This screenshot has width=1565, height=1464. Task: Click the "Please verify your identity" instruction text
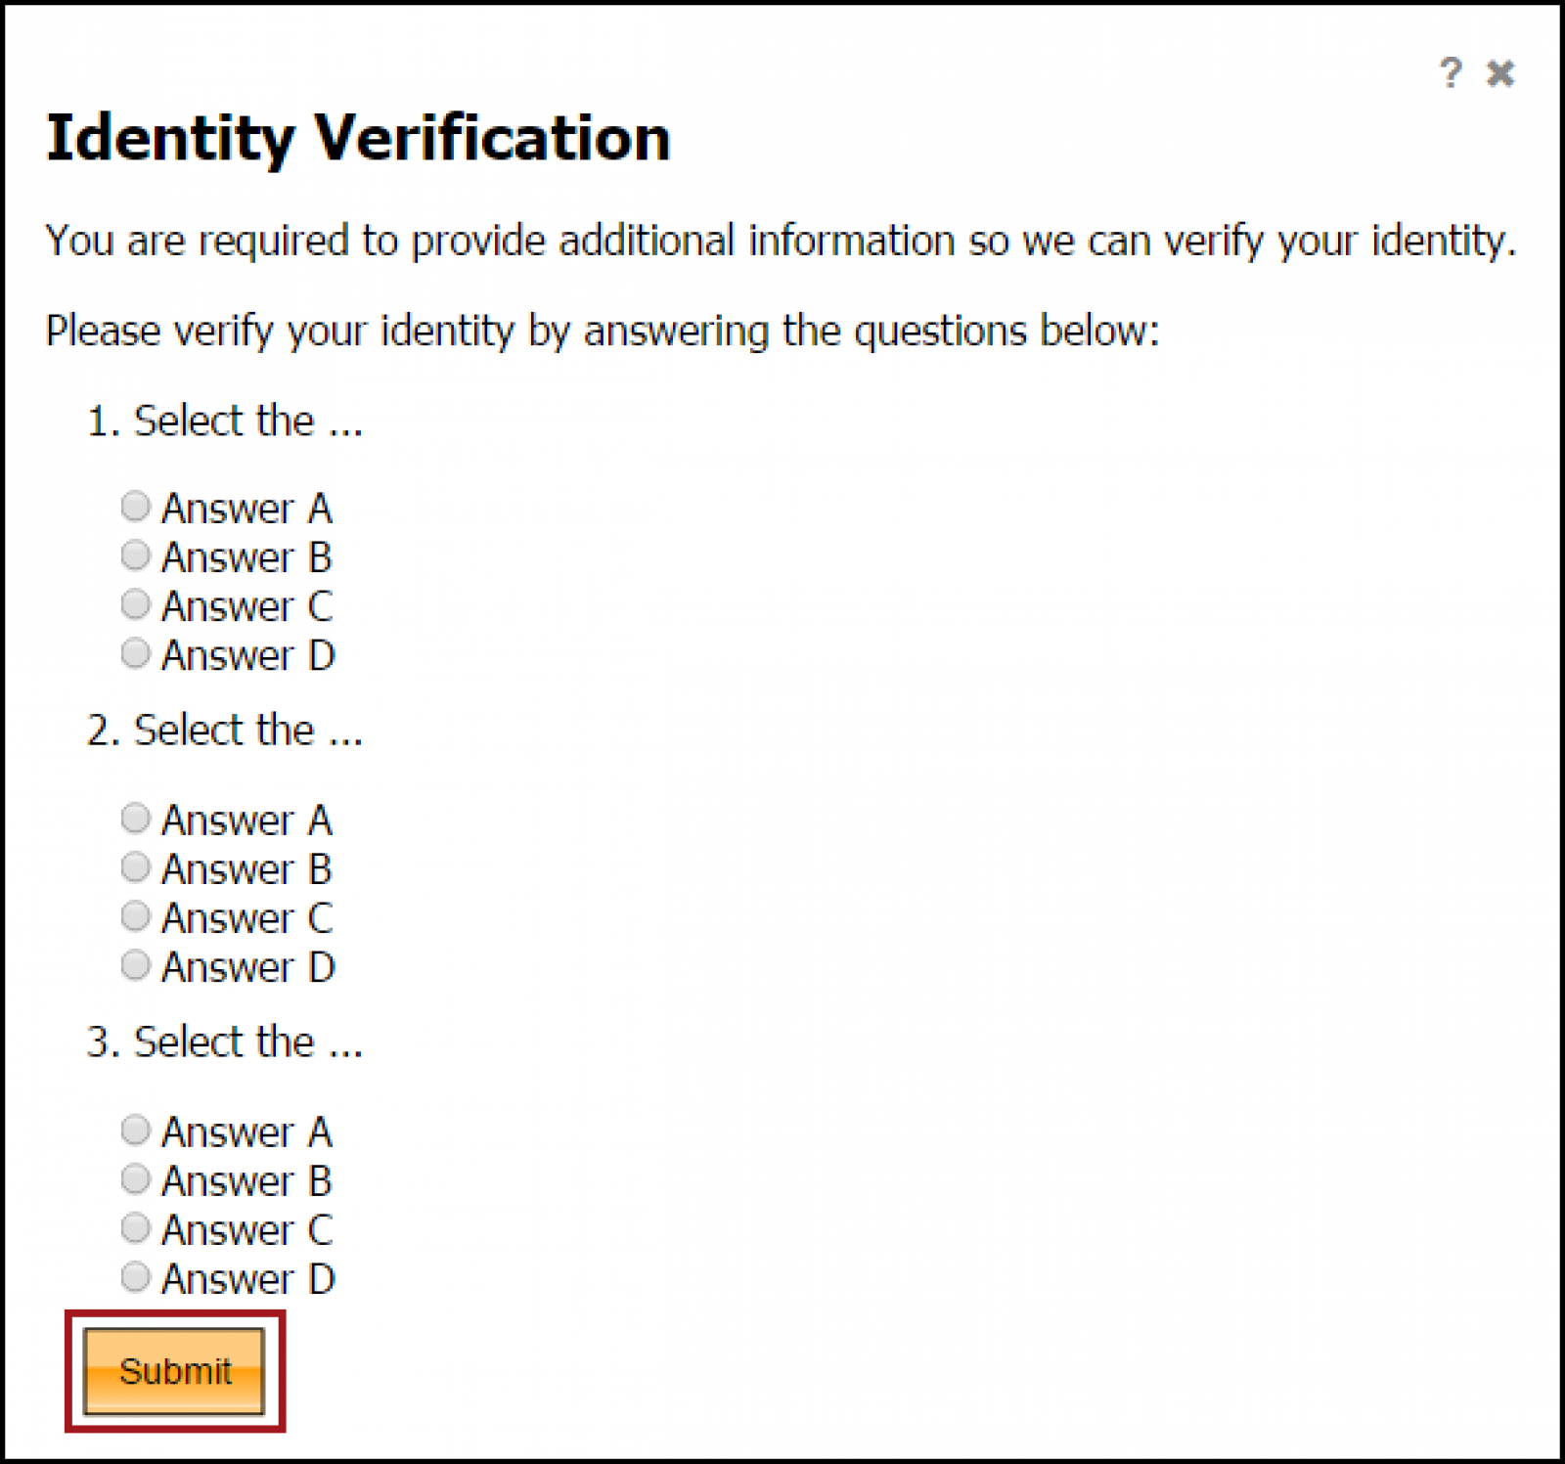pyautogui.click(x=602, y=332)
